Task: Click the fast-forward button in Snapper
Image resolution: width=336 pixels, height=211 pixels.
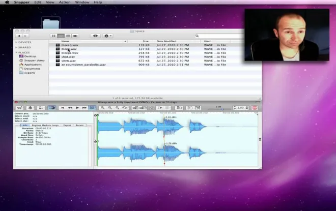Action: coord(85,108)
